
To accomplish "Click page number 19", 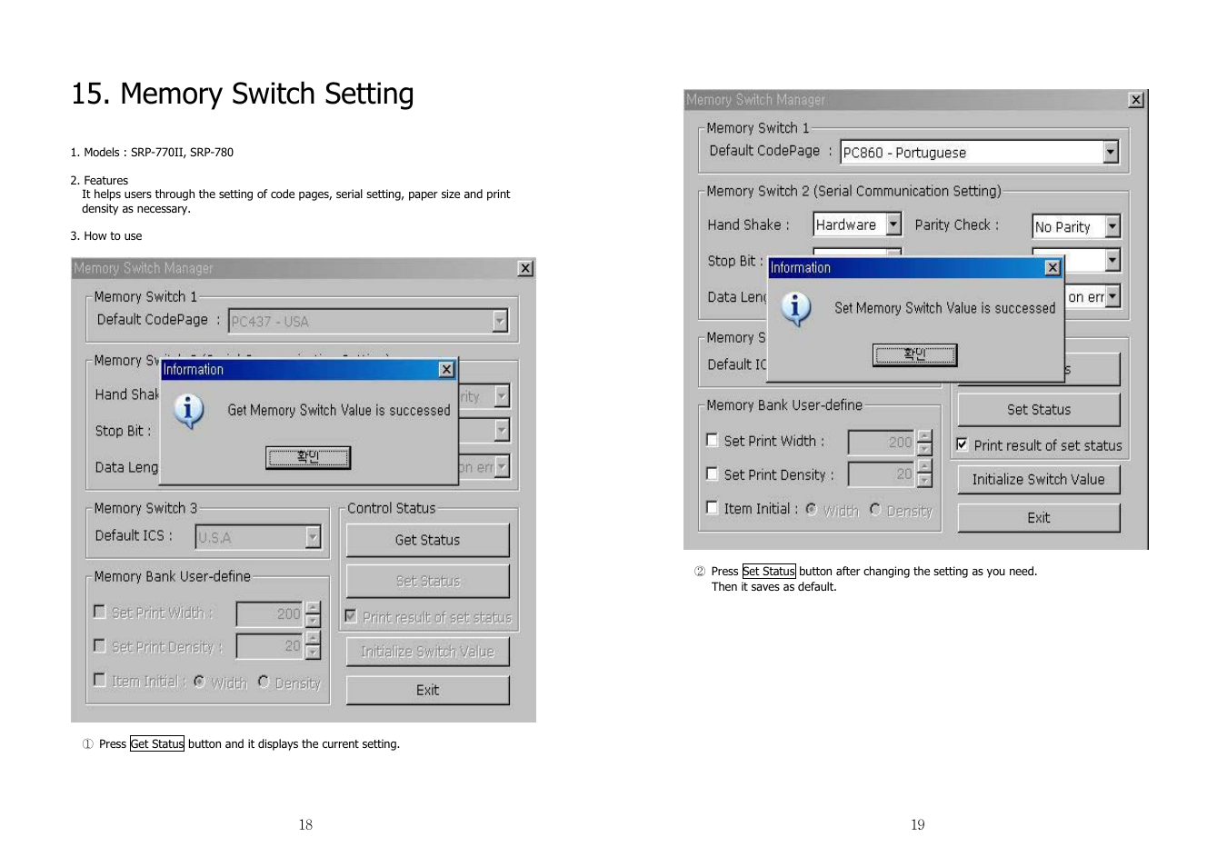I will [918, 824].
